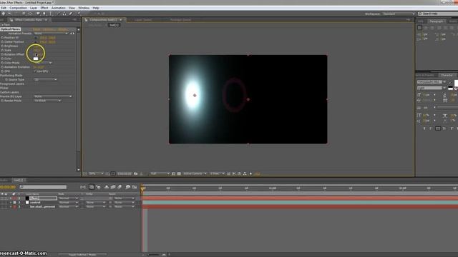Open Effect menu
This screenshot has height=257, width=458.
(x=44, y=8)
